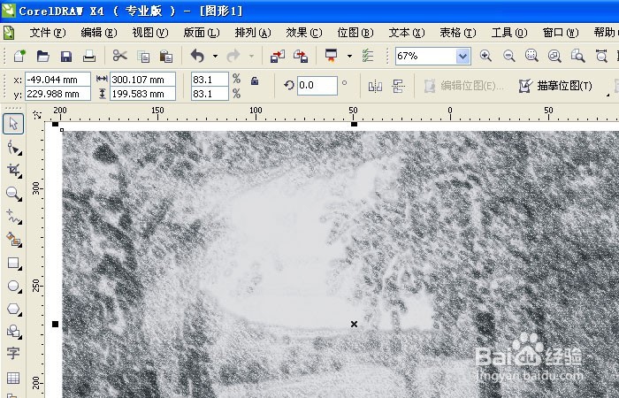Select the Rectangle tool
Viewport: 619px width, 398px height.
coord(14,263)
